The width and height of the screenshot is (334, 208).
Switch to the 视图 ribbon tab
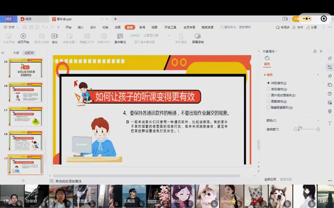tap(154, 27)
